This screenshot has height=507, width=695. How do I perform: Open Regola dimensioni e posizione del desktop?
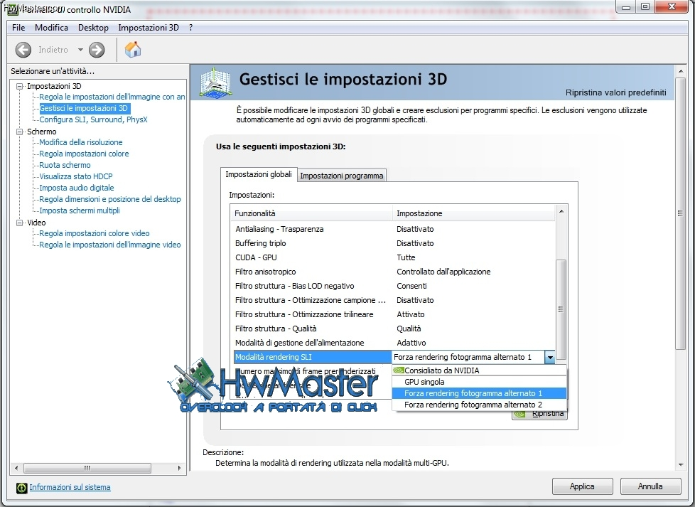110,199
